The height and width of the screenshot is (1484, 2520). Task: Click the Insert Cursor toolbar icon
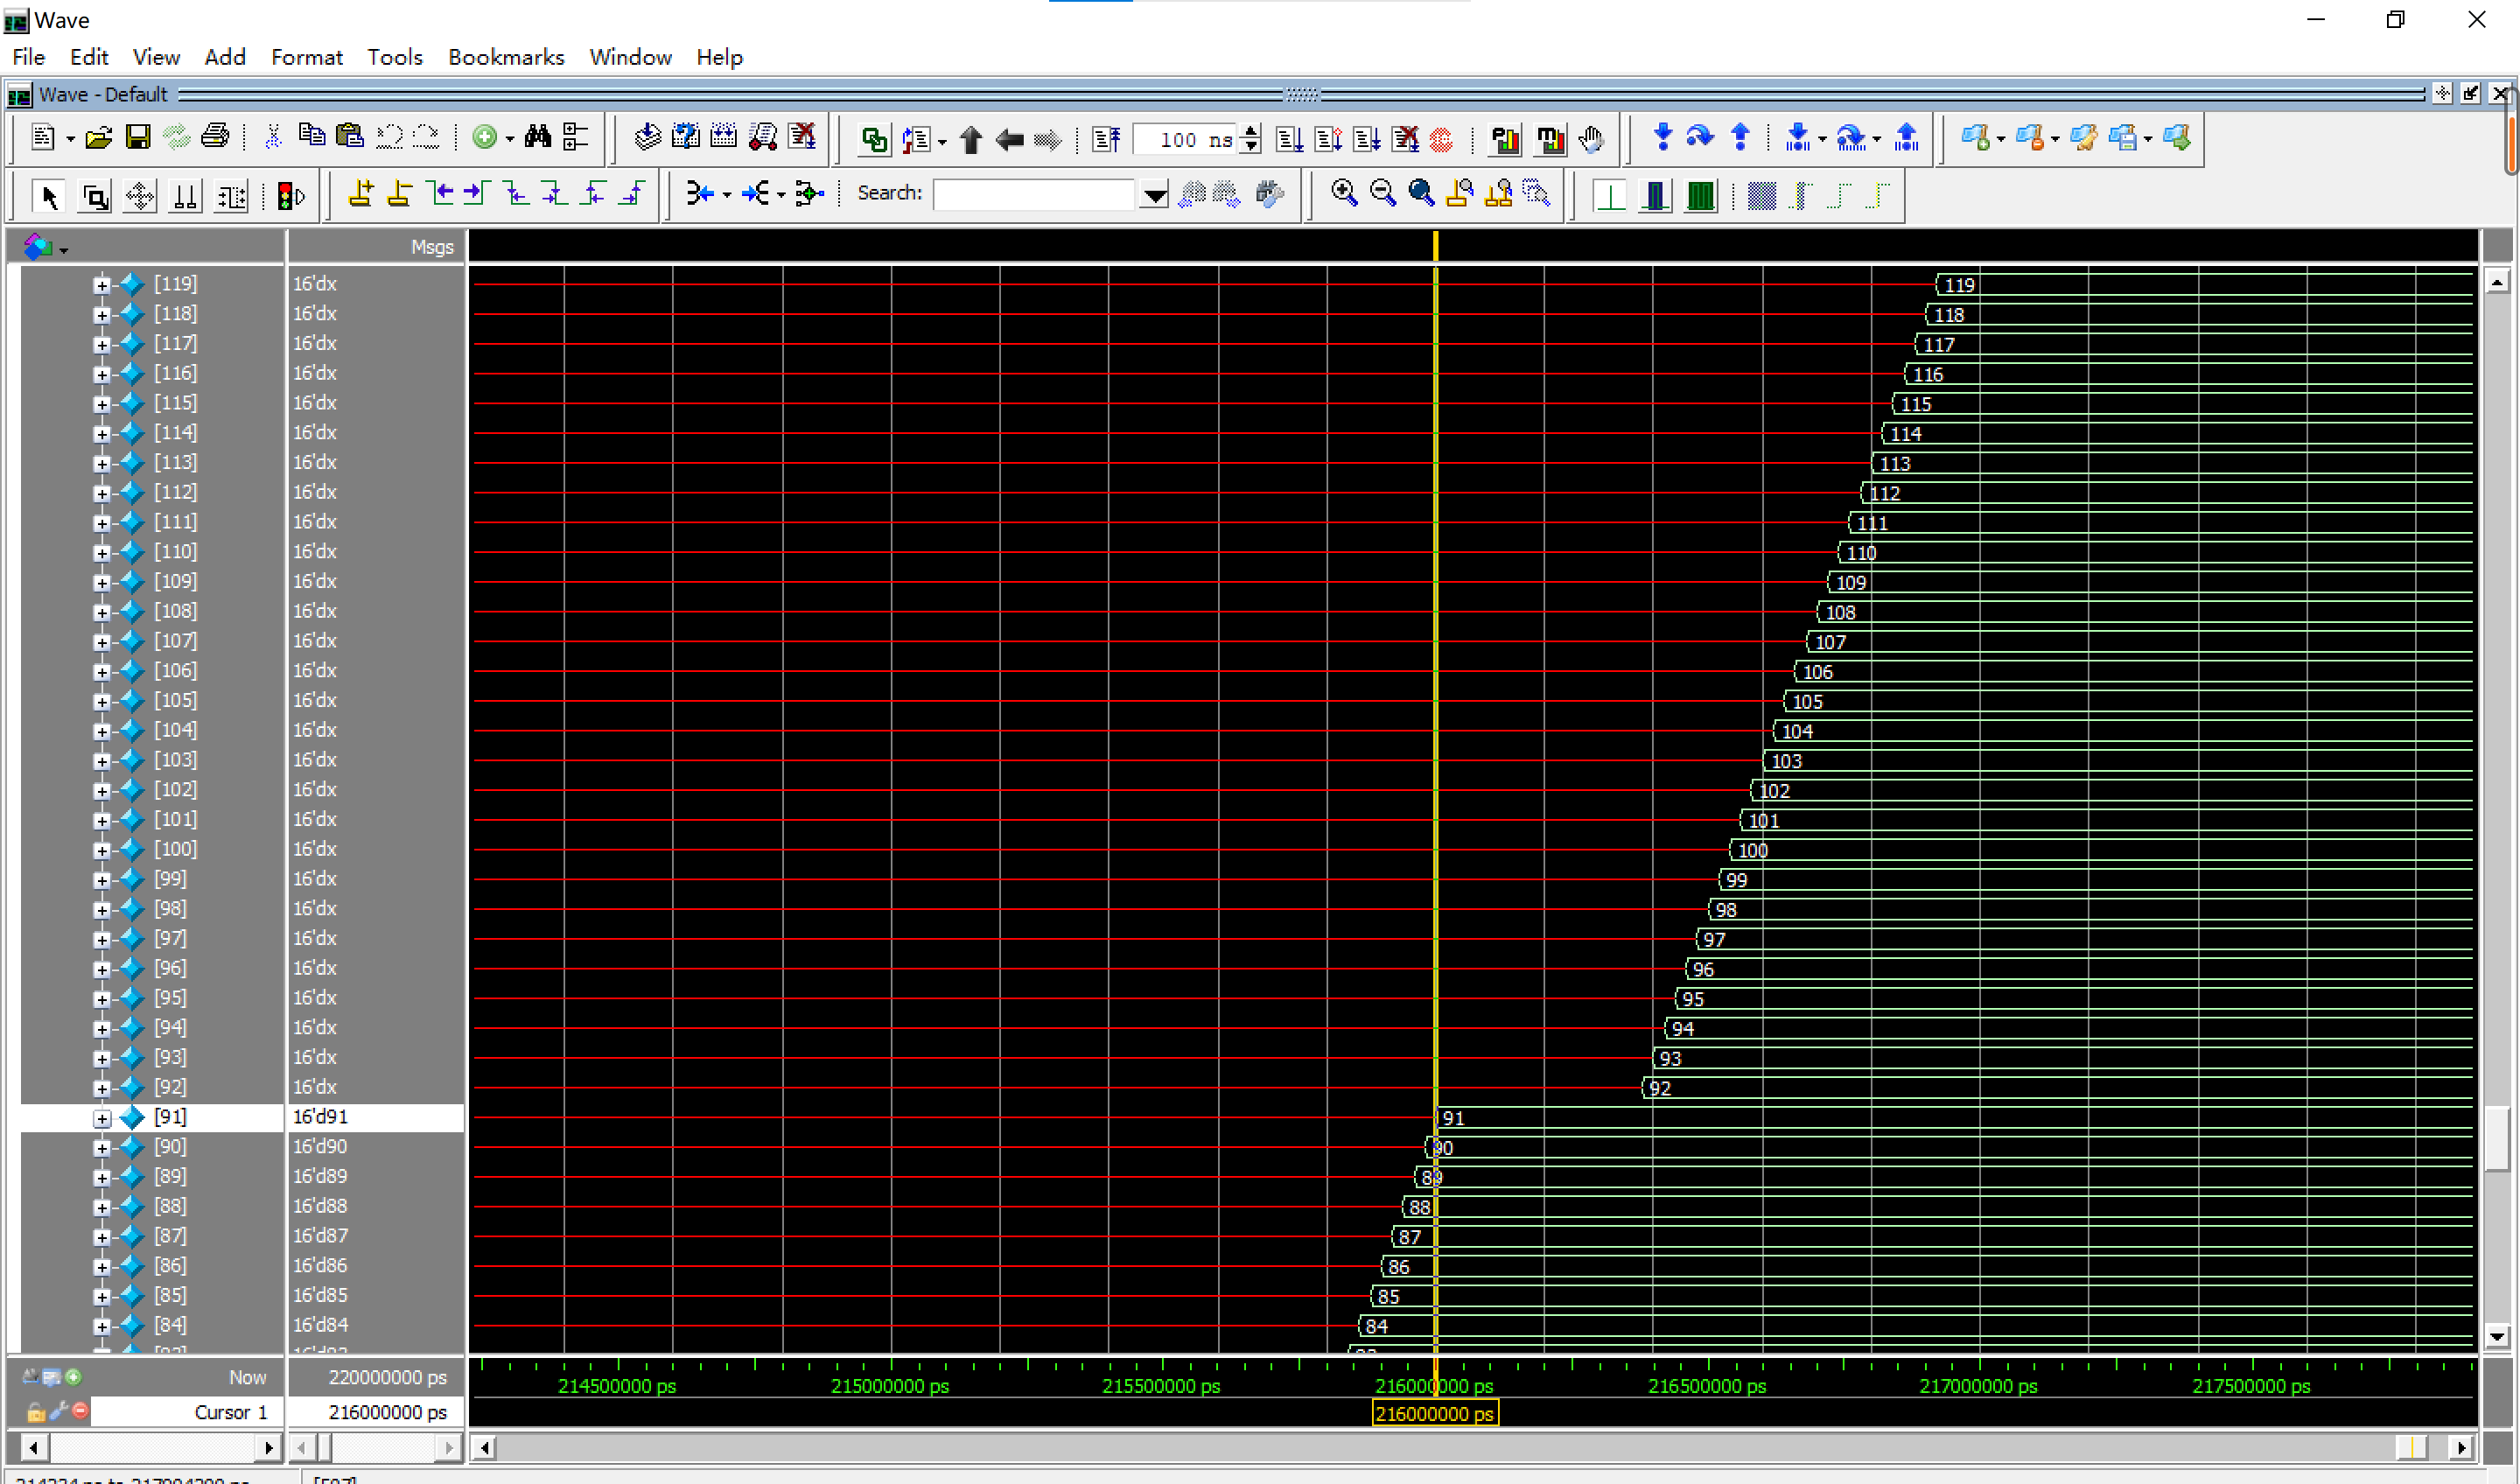click(361, 194)
